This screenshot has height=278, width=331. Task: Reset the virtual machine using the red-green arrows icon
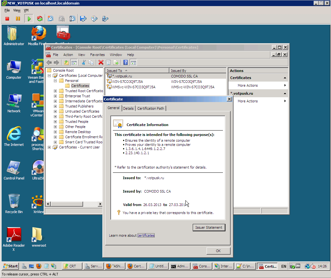click(40, 19)
